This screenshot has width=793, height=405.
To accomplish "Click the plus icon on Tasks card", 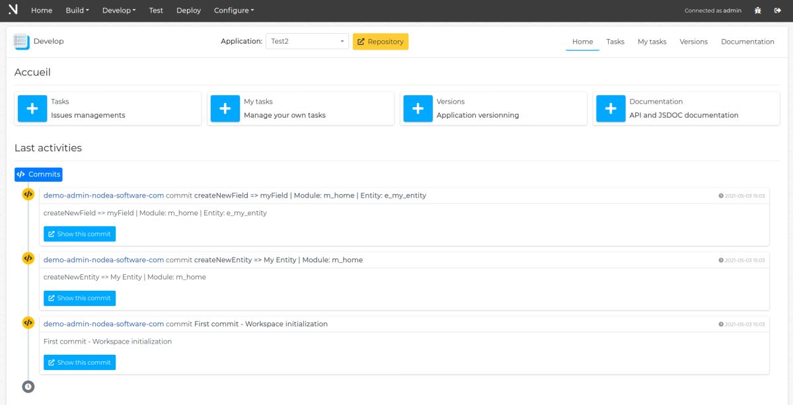I will point(32,108).
